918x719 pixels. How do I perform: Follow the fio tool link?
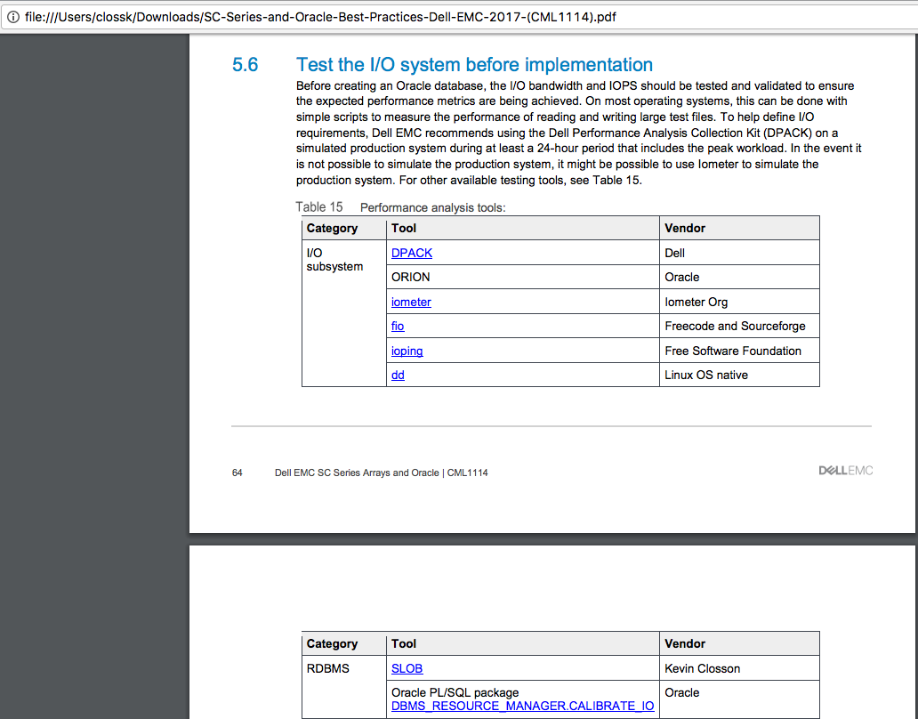coord(398,327)
